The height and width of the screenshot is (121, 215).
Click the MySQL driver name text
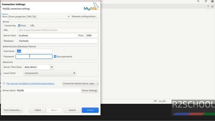point(20,90)
